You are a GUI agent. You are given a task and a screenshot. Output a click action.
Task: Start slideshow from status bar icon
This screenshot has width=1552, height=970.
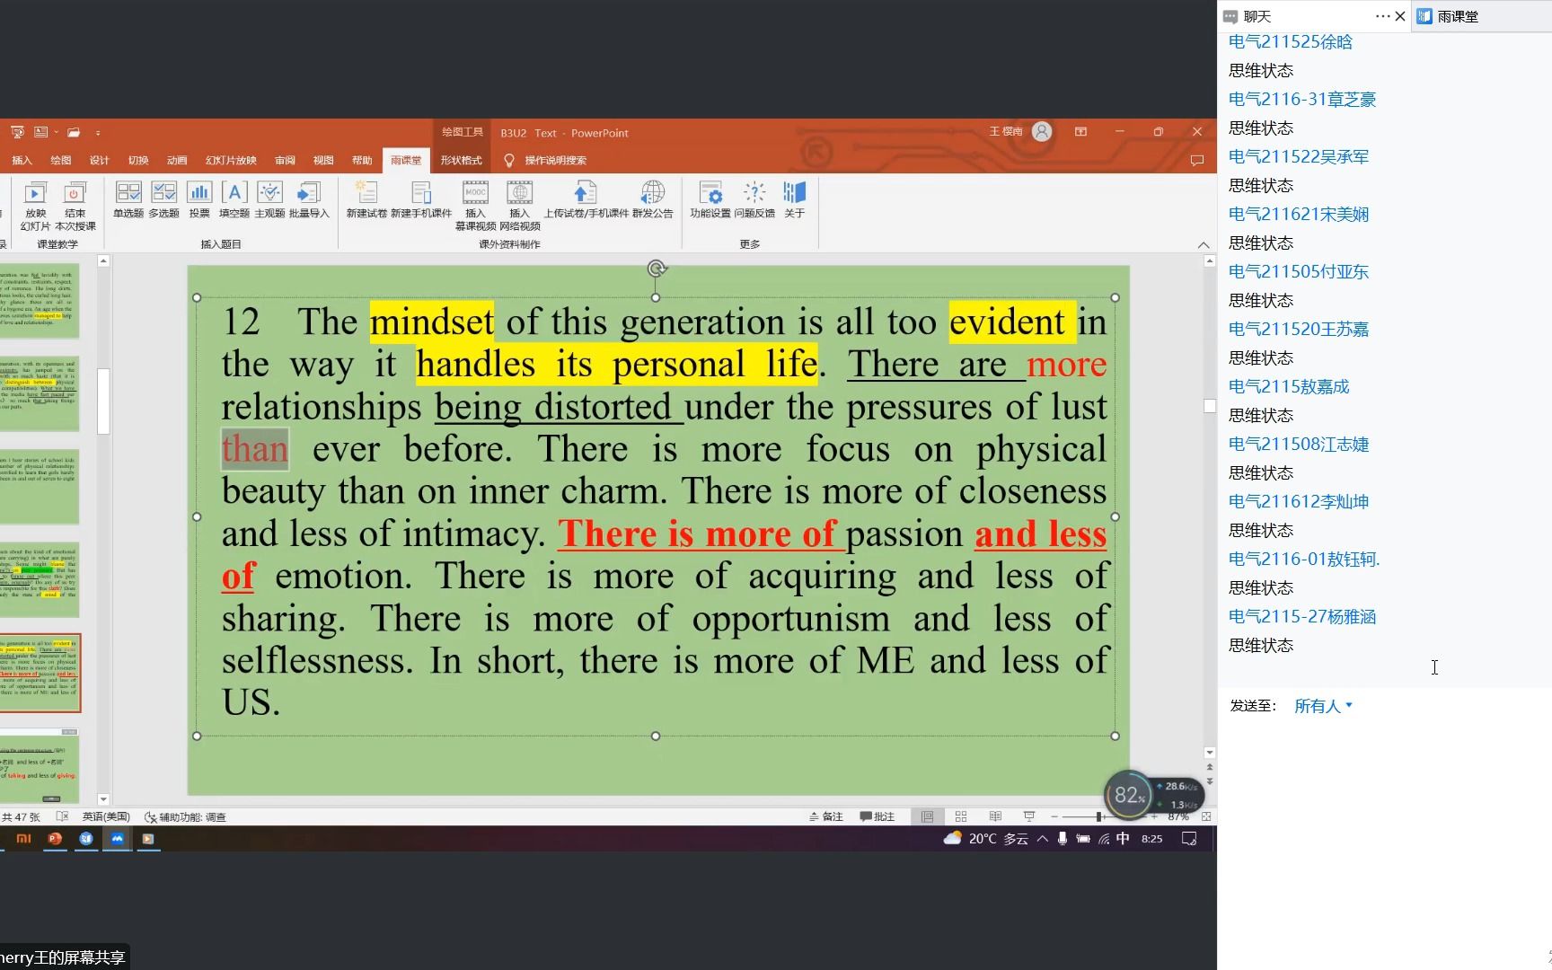click(x=1029, y=816)
